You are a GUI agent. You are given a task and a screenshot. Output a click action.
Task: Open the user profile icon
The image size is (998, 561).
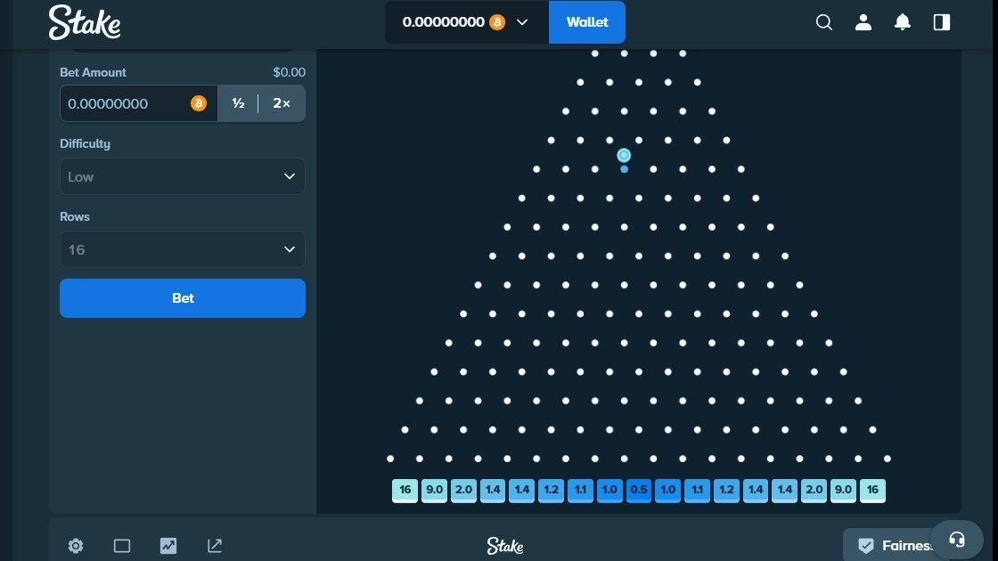863,22
